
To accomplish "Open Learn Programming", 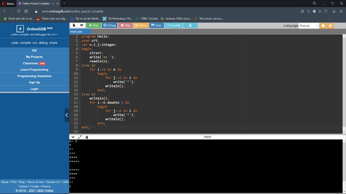I will click(34, 69).
